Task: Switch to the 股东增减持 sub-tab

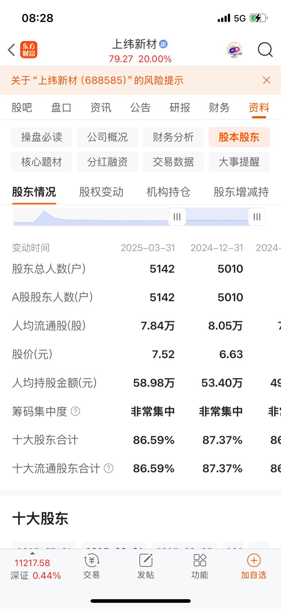Action: tap(241, 192)
